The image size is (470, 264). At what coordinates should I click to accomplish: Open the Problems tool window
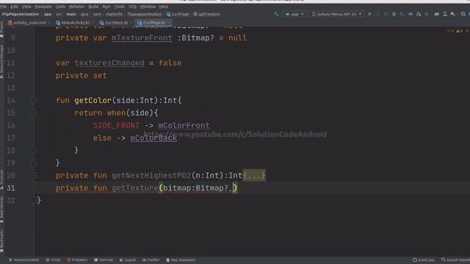[x=77, y=260]
